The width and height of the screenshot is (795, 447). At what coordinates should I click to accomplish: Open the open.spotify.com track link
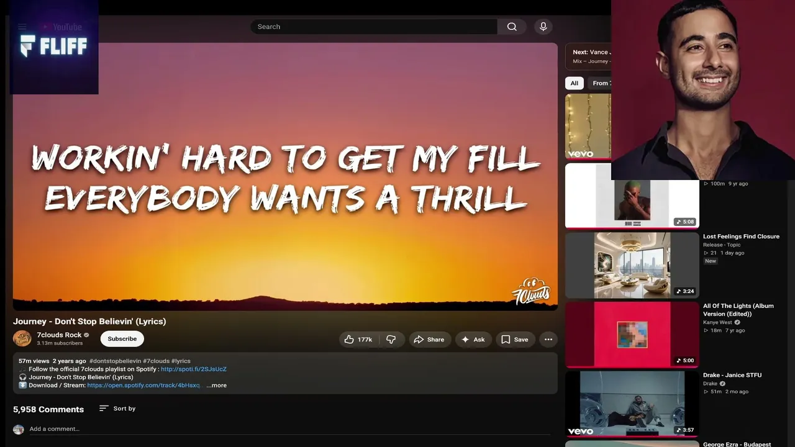coord(144,386)
